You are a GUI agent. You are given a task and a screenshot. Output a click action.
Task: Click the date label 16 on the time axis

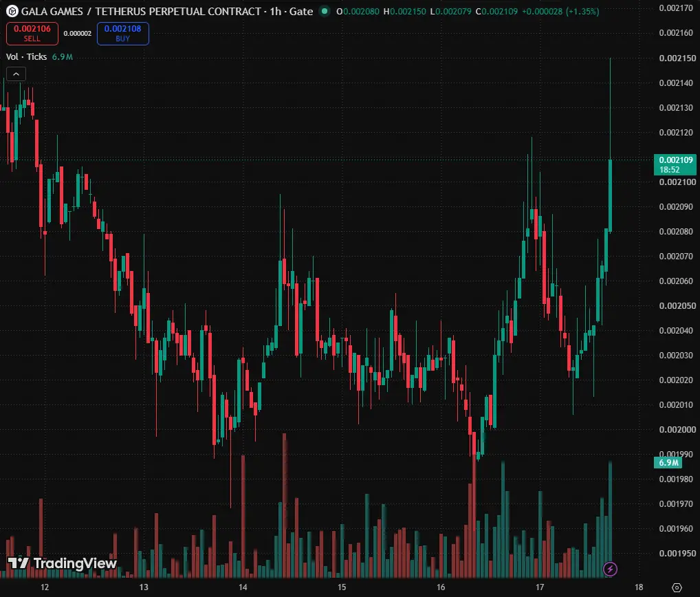coord(441,587)
